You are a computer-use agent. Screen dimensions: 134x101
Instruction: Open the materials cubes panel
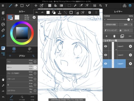pos(124,6)
